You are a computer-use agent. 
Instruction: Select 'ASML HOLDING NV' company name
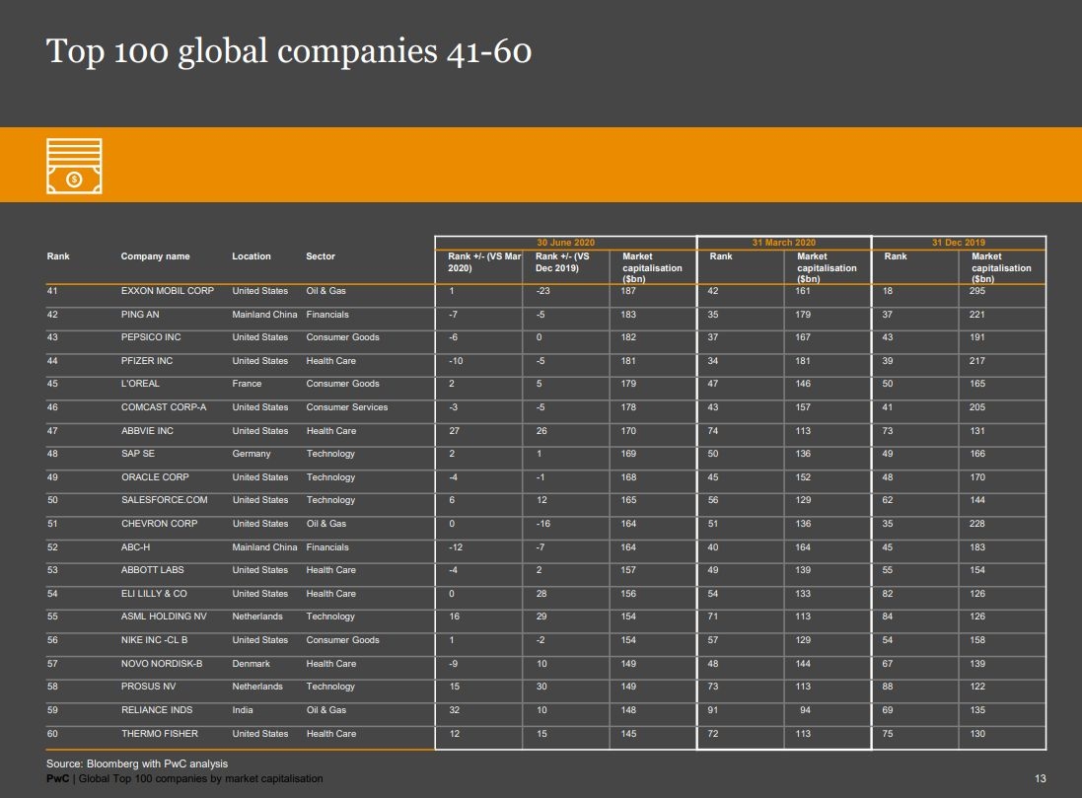tap(164, 616)
